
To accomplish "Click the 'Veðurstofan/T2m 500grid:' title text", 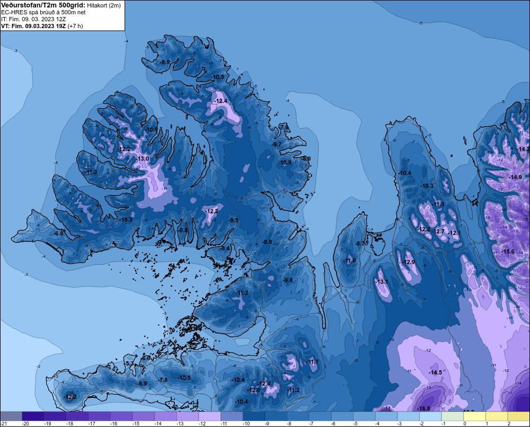I will [43, 5].
